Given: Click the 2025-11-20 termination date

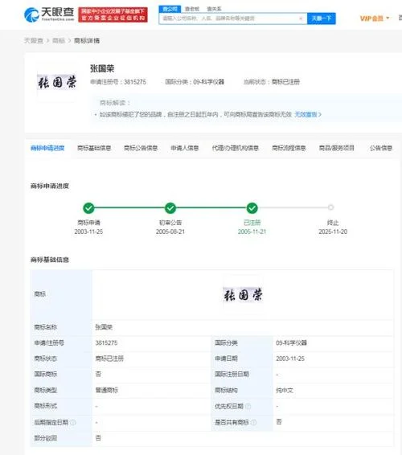Looking at the screenshot, I should click(x=333, y=232).
